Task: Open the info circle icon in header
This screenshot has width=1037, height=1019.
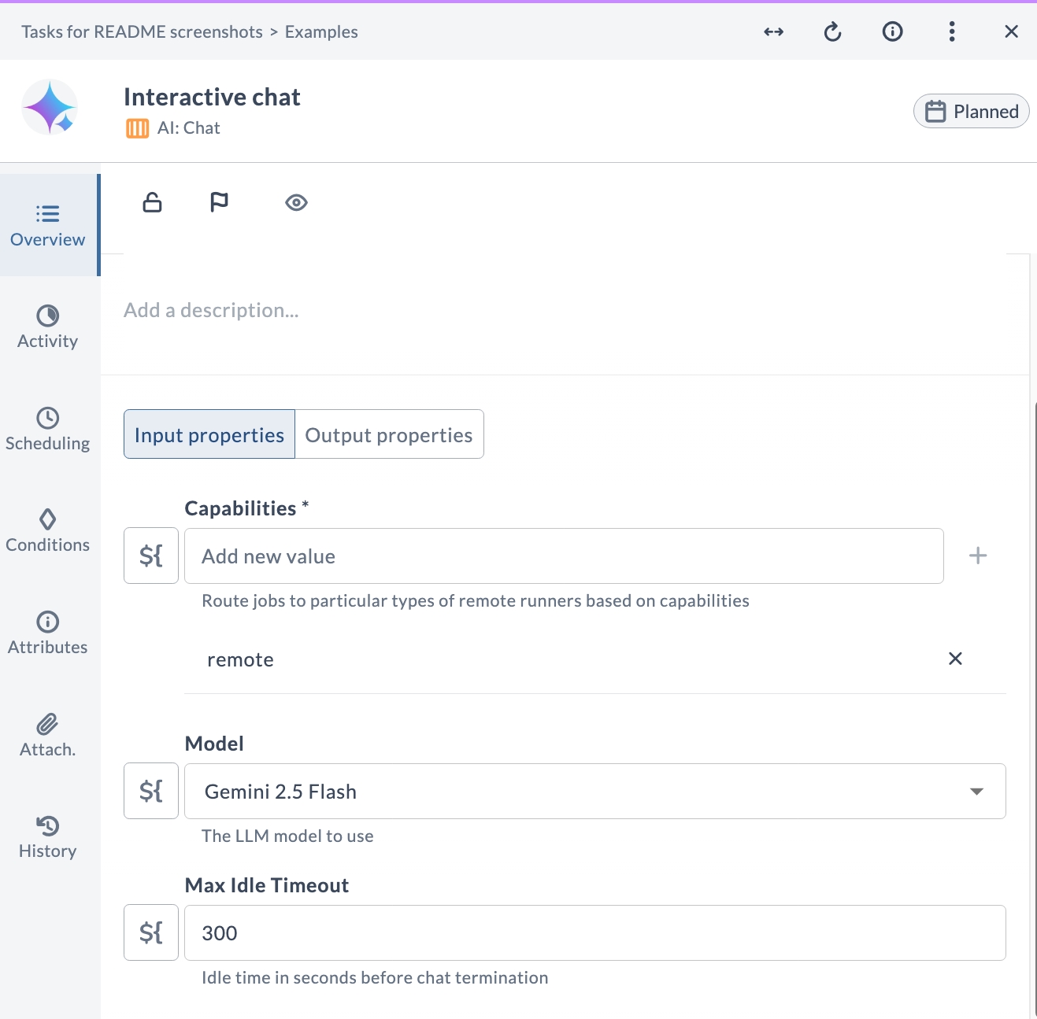Action: click(892, 31)
